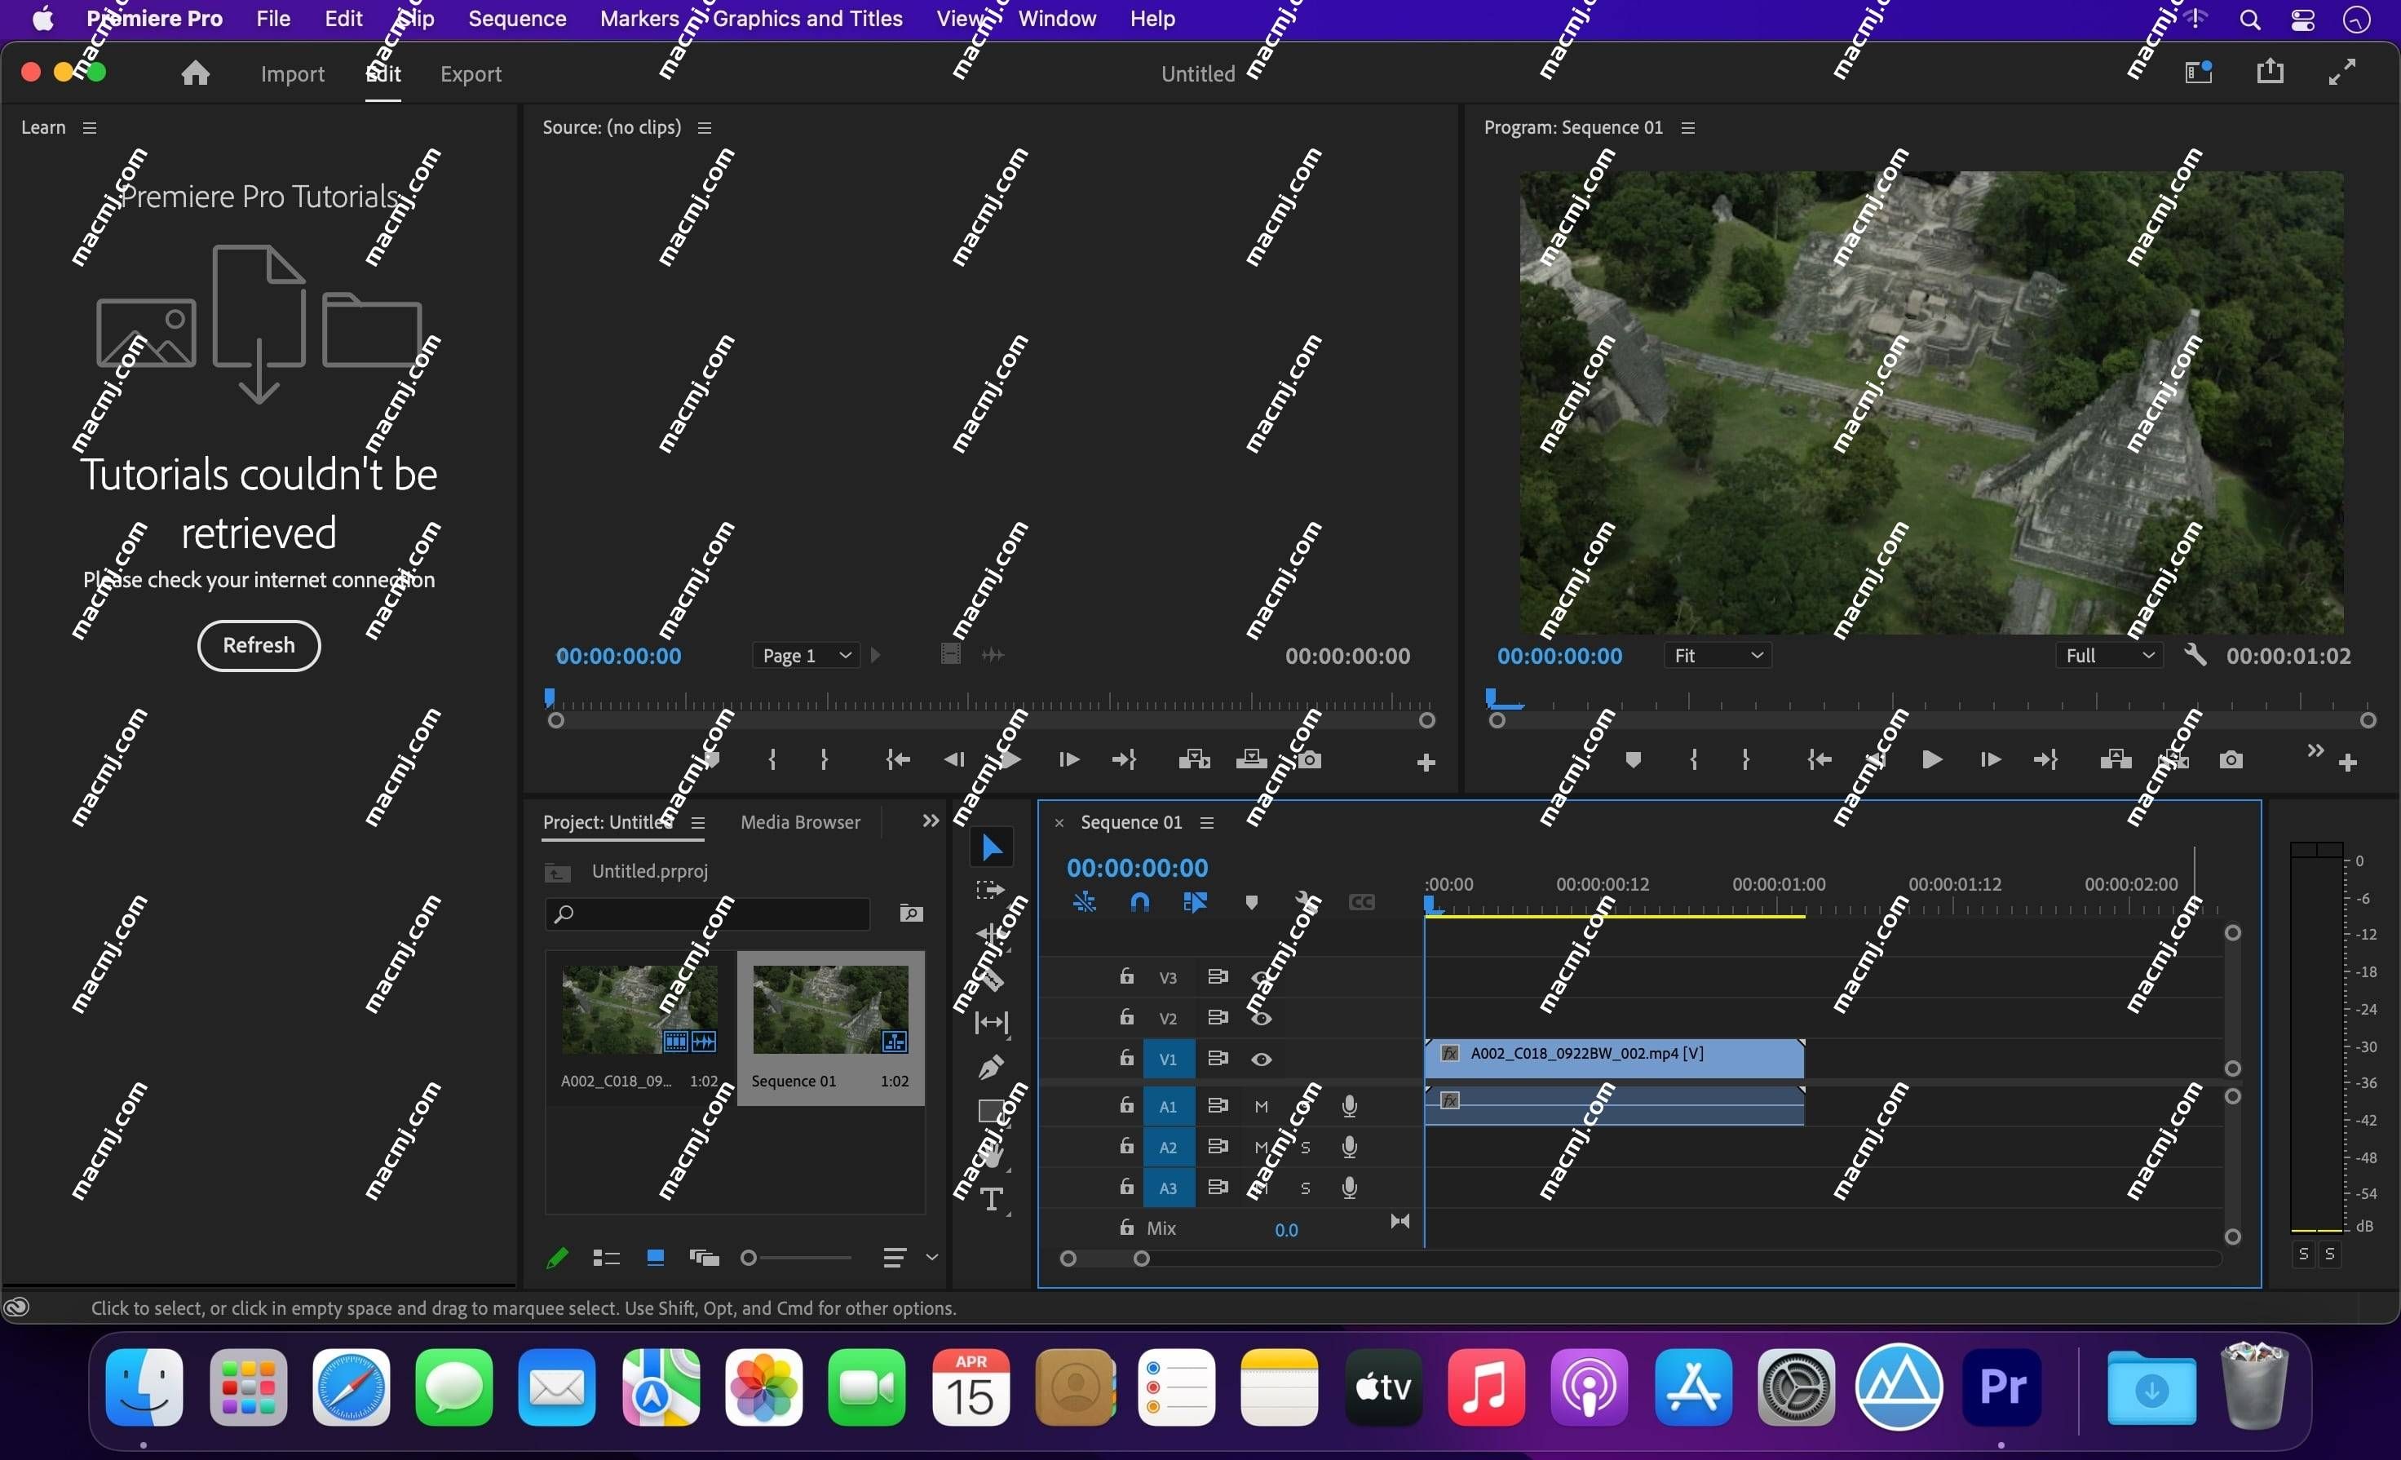Click the Sequence 01 thumbnail in project
2401x1460 pixels.
click(829, 1011)
